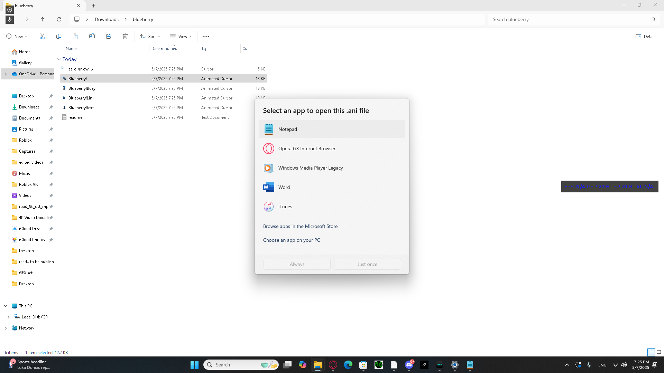Click the Refresh icon next to the address bar
This screenshot has height=373, width=664.
[59, 19]
